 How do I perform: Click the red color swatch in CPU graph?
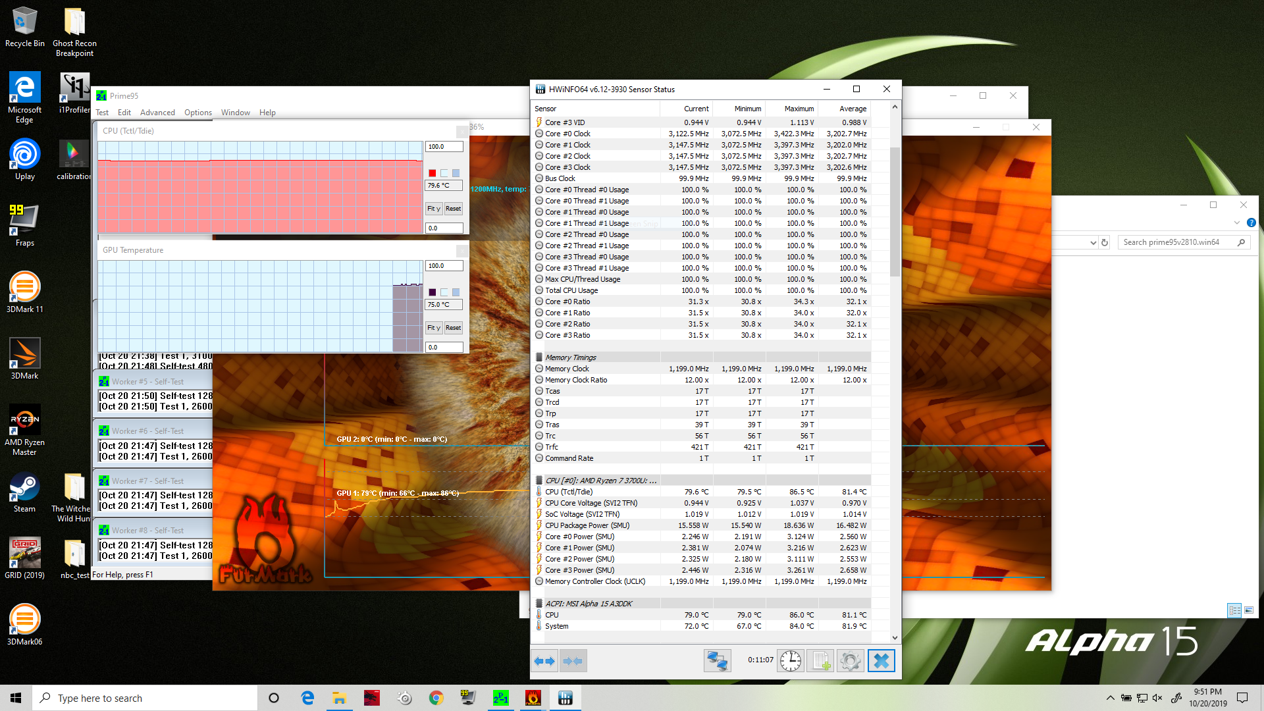[433, 173]
